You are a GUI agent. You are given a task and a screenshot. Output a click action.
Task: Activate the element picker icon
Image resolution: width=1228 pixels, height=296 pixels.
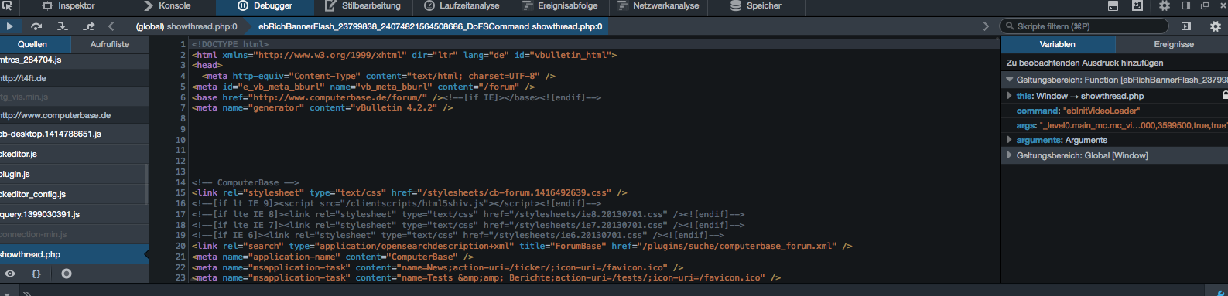tap(7, 6)
